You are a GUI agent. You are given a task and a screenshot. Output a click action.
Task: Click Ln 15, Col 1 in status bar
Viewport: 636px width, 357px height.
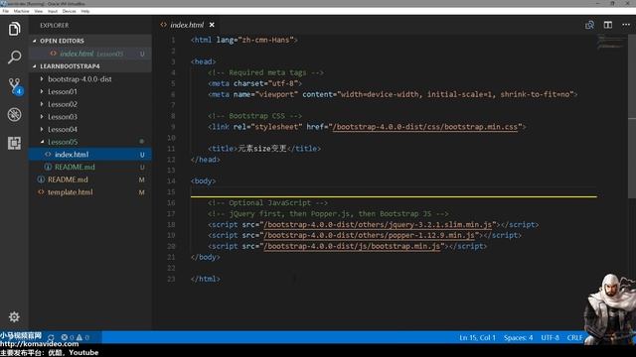tap(477, 337)
